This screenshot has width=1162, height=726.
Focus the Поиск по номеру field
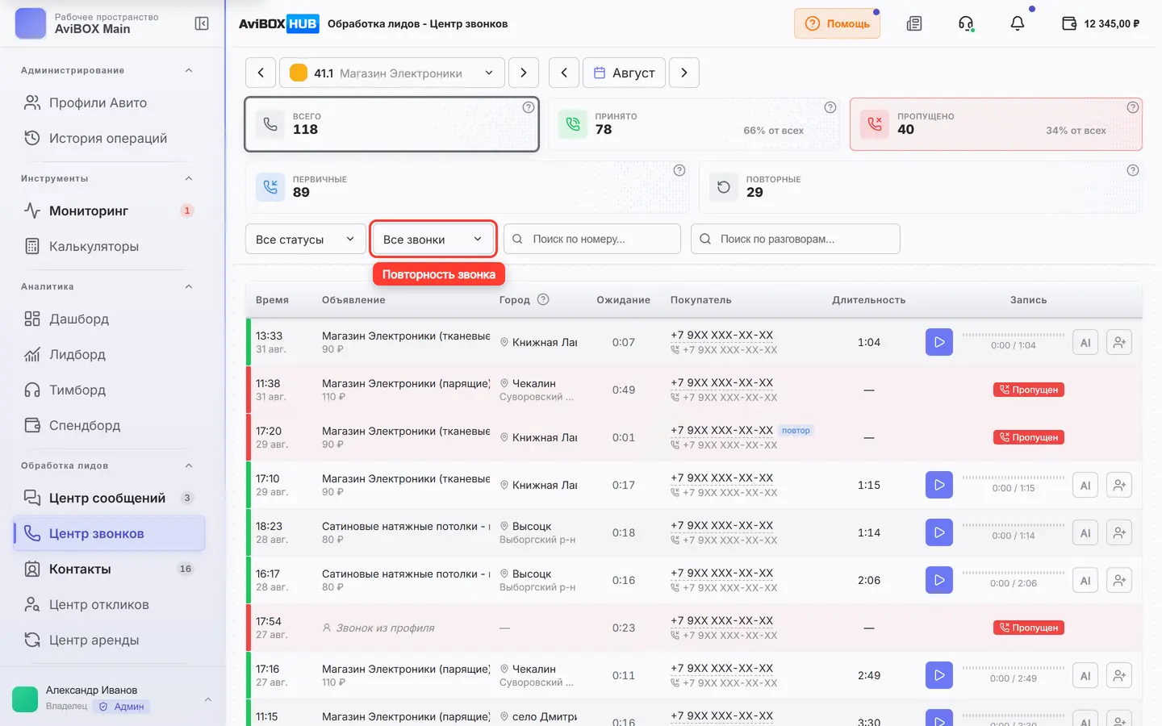click(x=592, y=239)
